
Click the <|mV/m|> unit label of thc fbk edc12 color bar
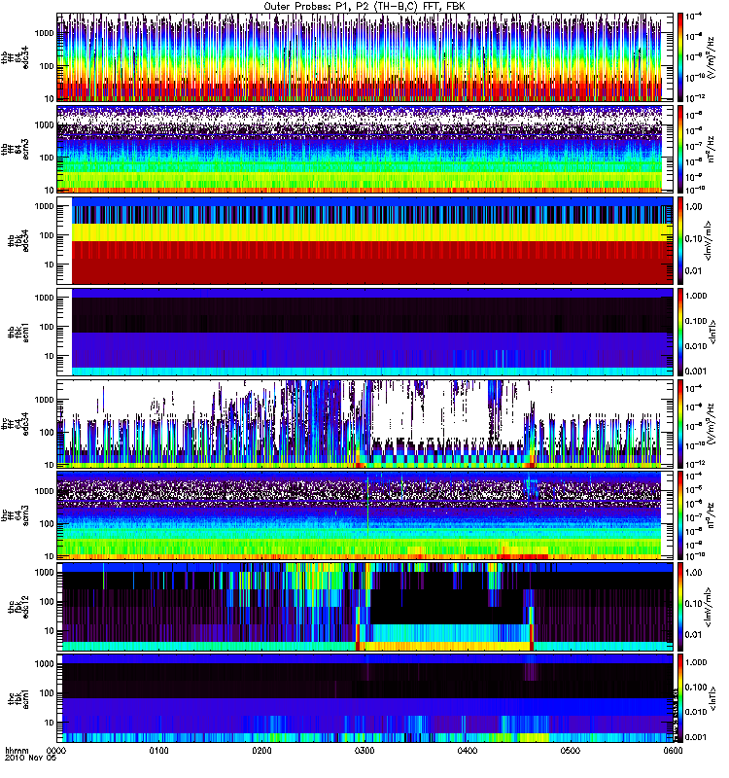[711, 607]
